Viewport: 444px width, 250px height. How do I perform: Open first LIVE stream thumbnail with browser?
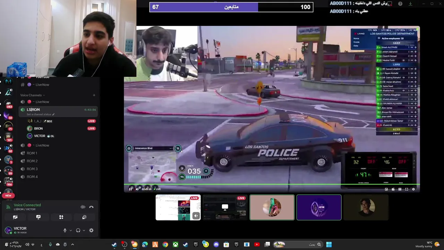(178, 207)
